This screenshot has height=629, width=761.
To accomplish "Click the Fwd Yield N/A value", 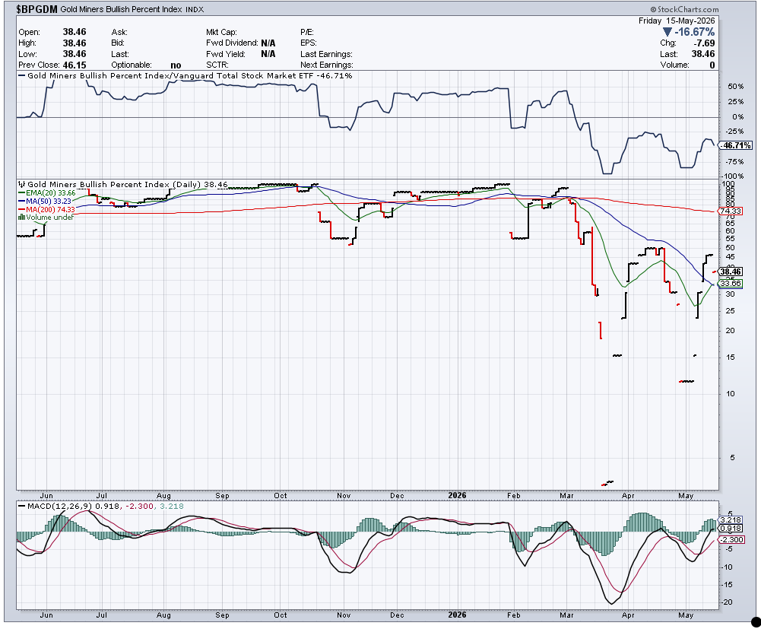I will pyautogui.click(x=268, y=54).
